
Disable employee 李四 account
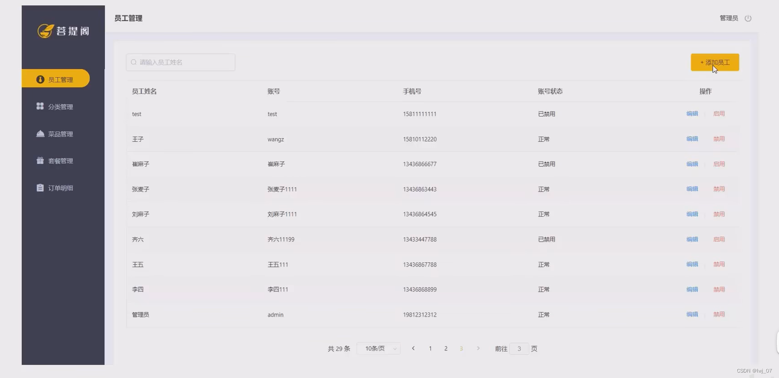pyautogui.click(x=719, y=289)
